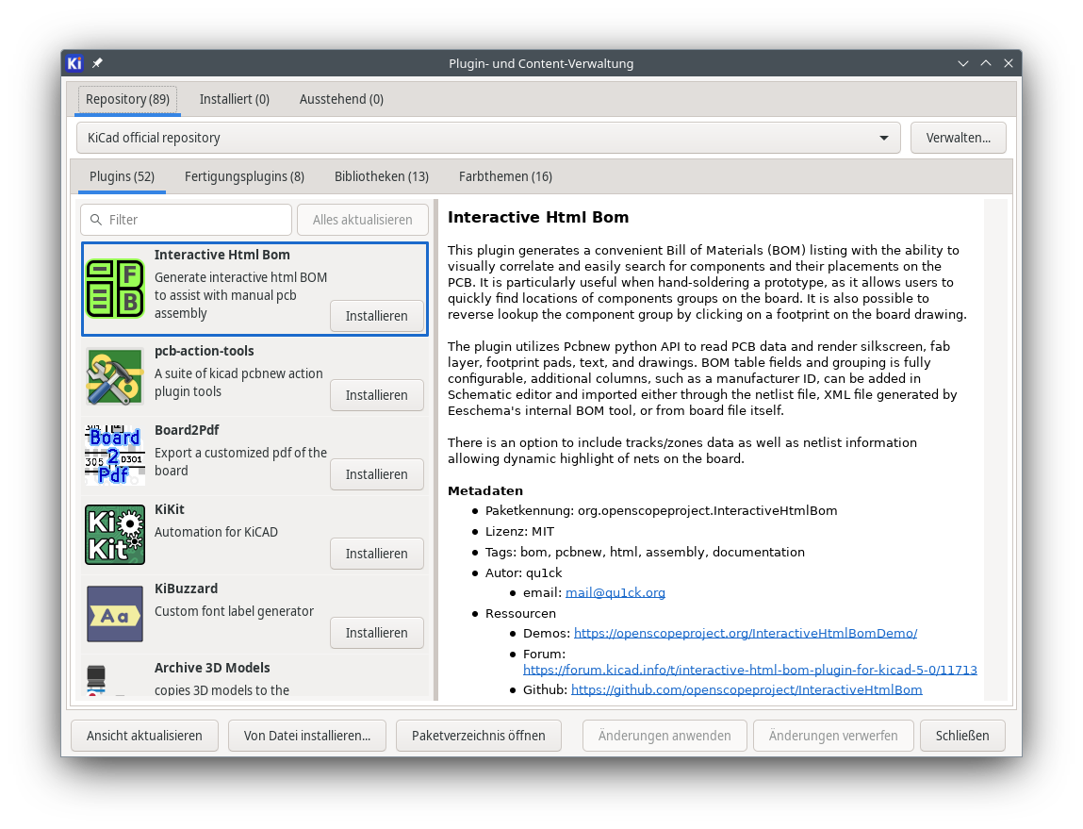The width and height of the screenshot is (1083, 829).
Task: Click inside the plugin filter field
Action: tap(189, 220)
